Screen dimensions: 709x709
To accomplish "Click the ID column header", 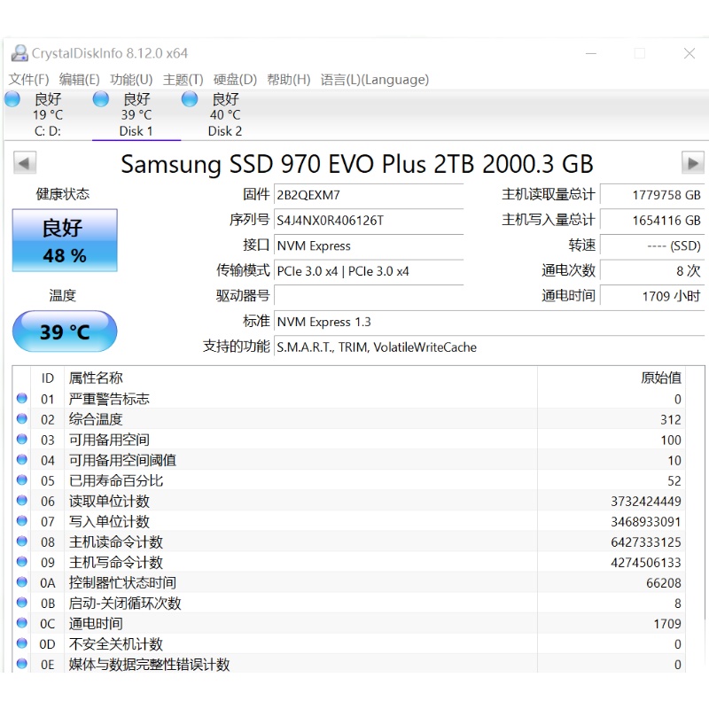I will pyautogui.click(x=48, y=378).
